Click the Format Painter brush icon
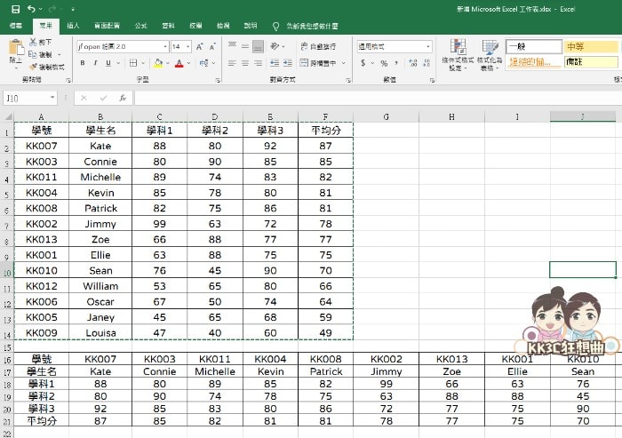The image size is (622, 438). point(34,67)
